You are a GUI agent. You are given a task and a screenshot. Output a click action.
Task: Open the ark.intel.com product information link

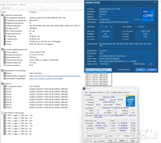click(55, 76)
